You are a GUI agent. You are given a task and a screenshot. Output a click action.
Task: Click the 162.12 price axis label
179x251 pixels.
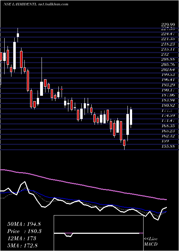tap(168, 136)
